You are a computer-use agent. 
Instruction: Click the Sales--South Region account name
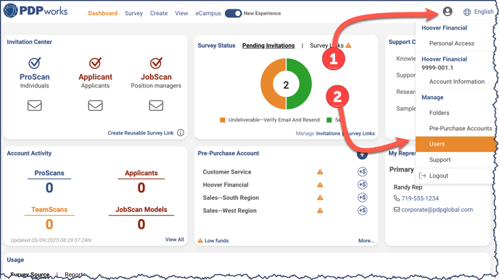(x=231, y=198)
